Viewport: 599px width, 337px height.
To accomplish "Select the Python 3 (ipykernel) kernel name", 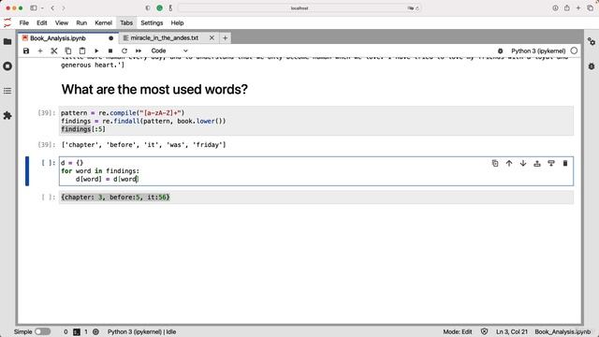I will click(x=538, y=51).
